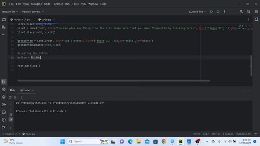The width and height of the screenshot is (260, 146).
Task: Open Run panel options ellipsis menu
Action: click(x=243, y=90)
